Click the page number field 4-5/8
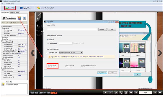This screenshot has height=97, width=163. pyautogui.click(x=145, y=93)
